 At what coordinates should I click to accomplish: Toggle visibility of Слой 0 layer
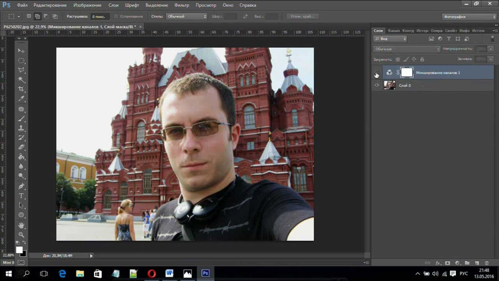point(377,85)
